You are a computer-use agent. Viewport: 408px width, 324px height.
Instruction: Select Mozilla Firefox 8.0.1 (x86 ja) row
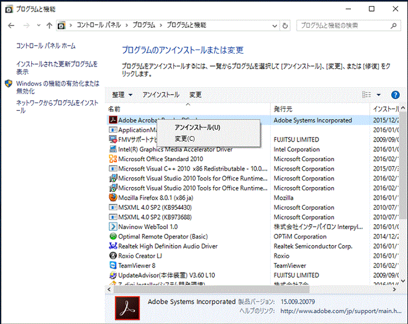253,198
